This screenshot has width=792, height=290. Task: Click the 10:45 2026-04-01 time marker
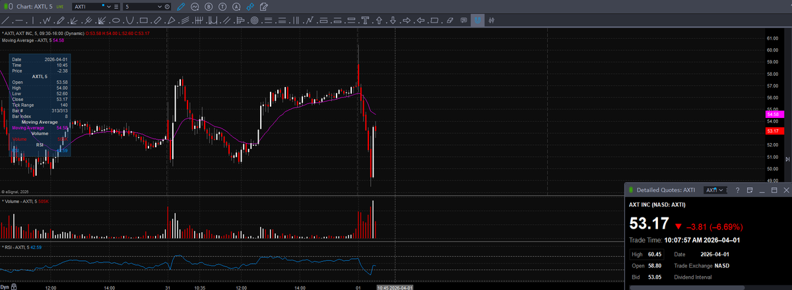pyautogui.click(x=395, y=287)
